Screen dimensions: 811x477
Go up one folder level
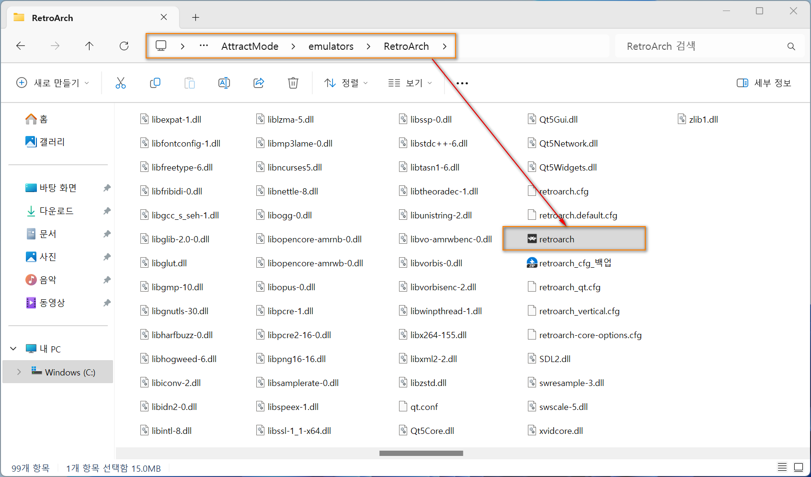(x=89, y=46)
